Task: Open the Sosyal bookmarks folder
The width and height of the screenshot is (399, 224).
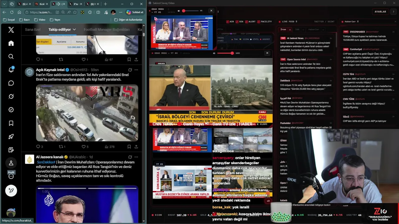Action: coord(9,20)
